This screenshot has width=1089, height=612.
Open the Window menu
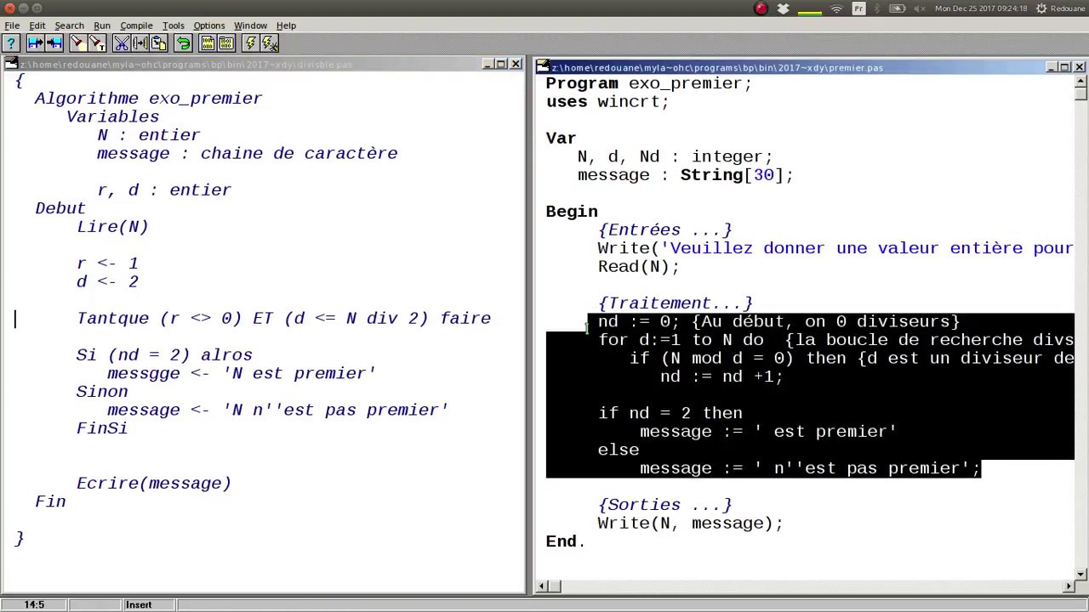click(x=250, y=25)
